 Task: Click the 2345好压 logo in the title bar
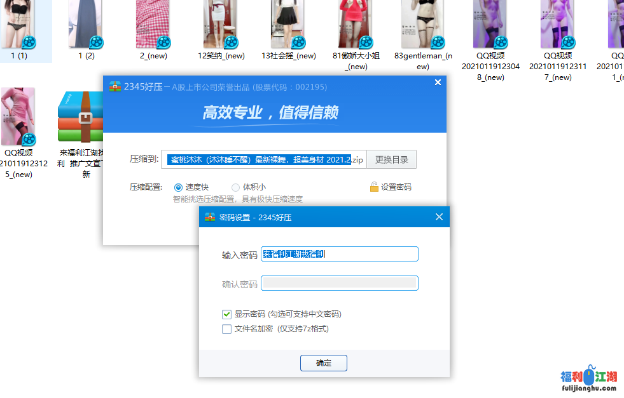pyautogui.click(x=115, y=86)
